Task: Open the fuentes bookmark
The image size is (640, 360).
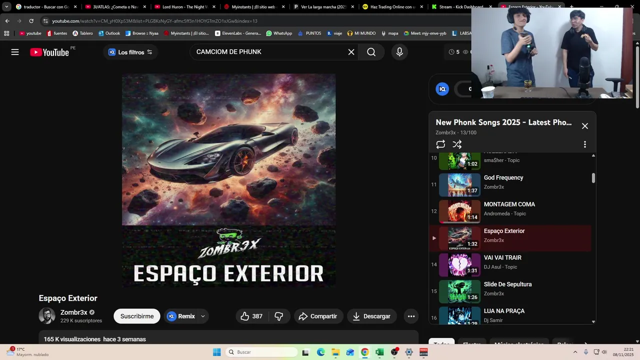Action: tap(56, 33)
